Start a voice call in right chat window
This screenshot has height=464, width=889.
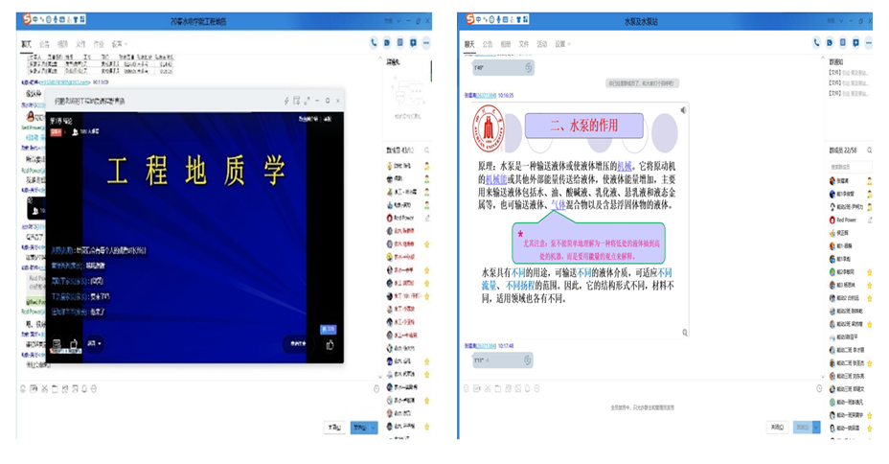tap(817, 42)
